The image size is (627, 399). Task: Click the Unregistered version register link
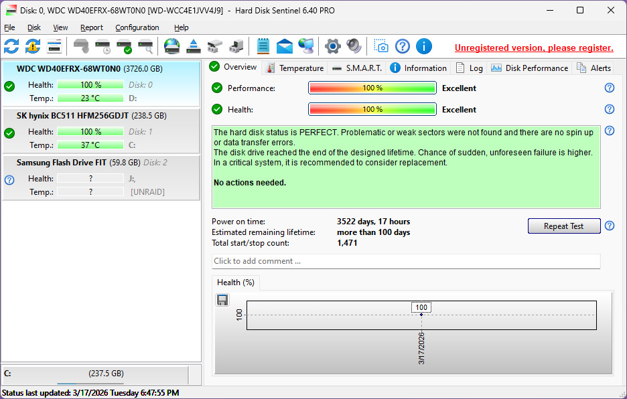(534, 48)
